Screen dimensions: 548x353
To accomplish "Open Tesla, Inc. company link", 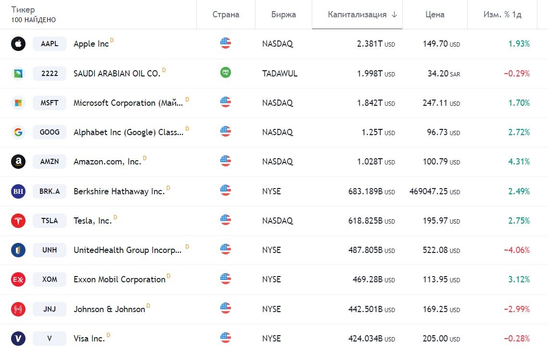I will pos(92,221).
